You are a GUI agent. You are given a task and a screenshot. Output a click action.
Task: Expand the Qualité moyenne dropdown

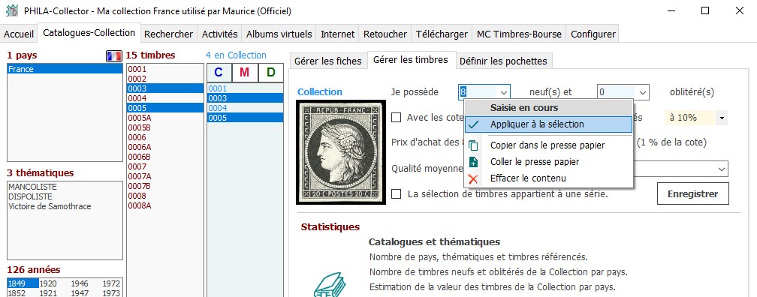pyautogui.click(x=722, y=169)
